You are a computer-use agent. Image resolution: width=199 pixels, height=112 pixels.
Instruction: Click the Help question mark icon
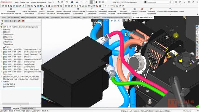[x=180, y=2]
